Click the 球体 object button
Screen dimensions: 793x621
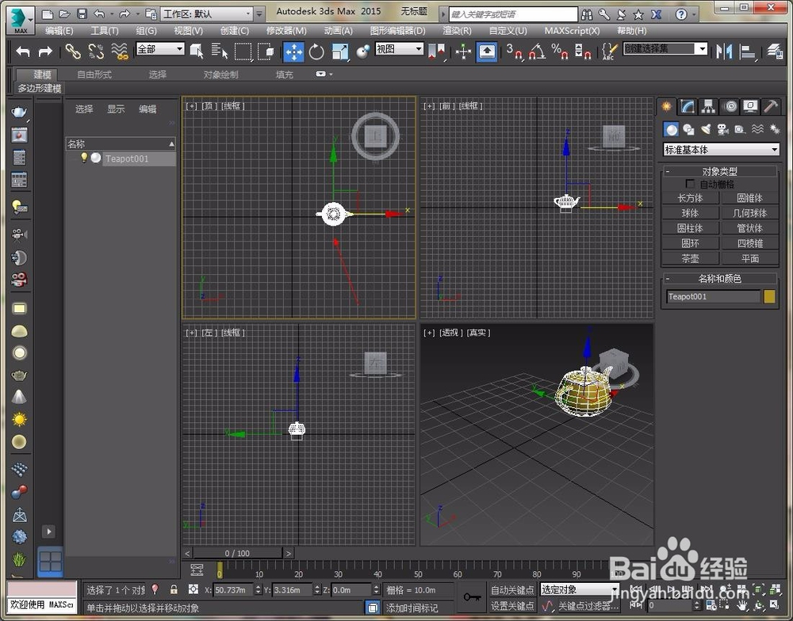coord(690,213)
